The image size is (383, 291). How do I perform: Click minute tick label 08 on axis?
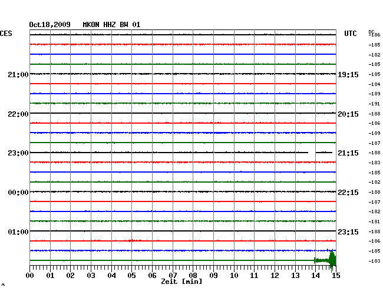193,275
